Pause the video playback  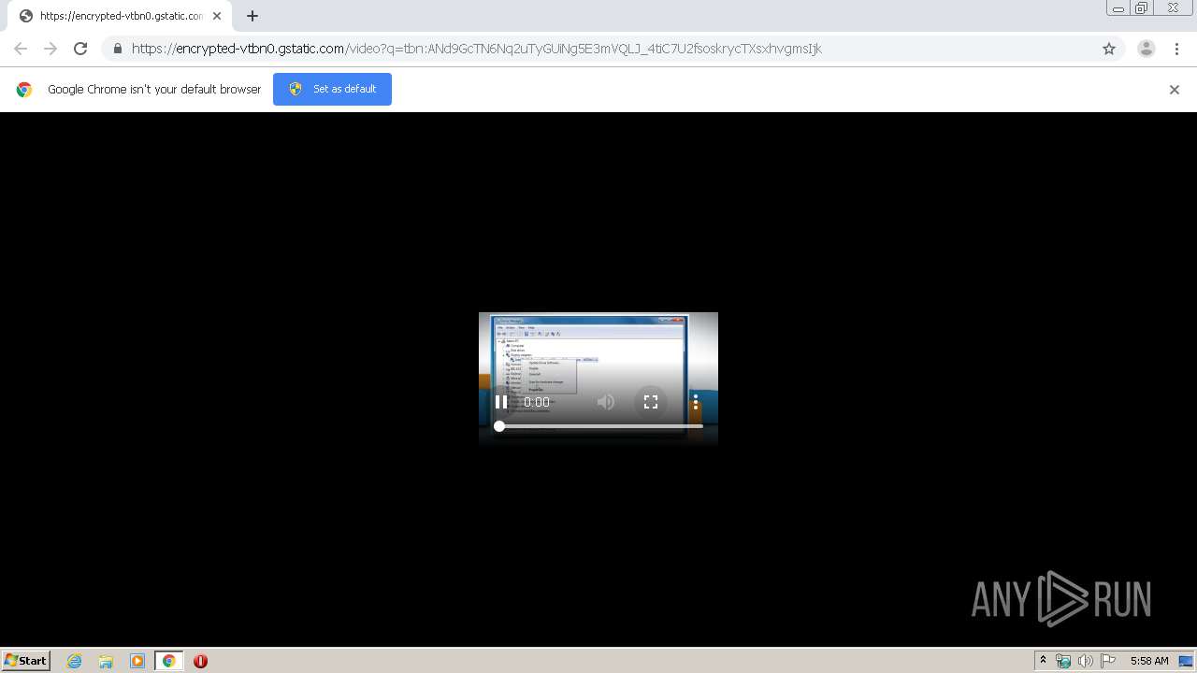tap(501, 402)
